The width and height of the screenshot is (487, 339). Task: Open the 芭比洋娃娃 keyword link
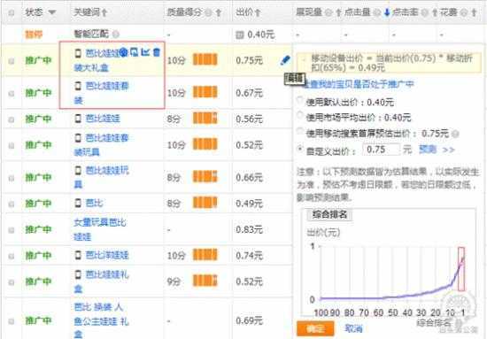(x=107, y=256)
